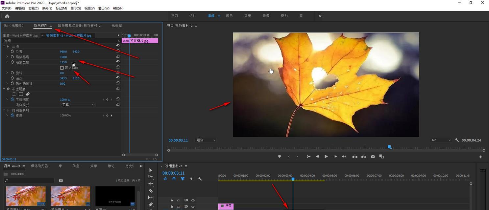Viewport: 489px width, 210px height.
Task: Toggle the V3 track output eye
Action: click(x=193, y=200)
